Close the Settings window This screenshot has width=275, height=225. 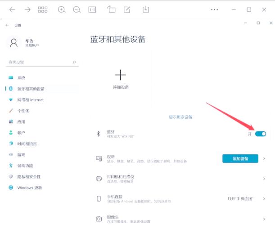[x=271, y=23]
